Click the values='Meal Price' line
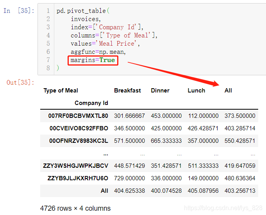This screenshot has width=266, height=215. [105, 44]
